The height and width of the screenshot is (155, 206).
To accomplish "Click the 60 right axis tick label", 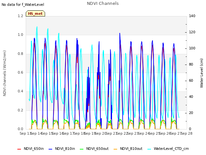I will [191, 81].
